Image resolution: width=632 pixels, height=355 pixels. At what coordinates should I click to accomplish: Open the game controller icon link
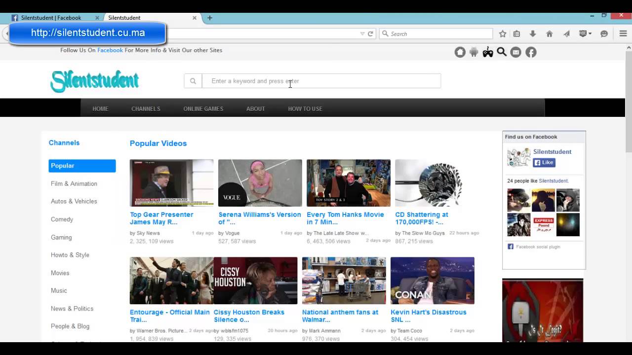[488, 52]
